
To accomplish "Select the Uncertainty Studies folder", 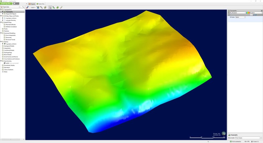I will pos(9,65).
